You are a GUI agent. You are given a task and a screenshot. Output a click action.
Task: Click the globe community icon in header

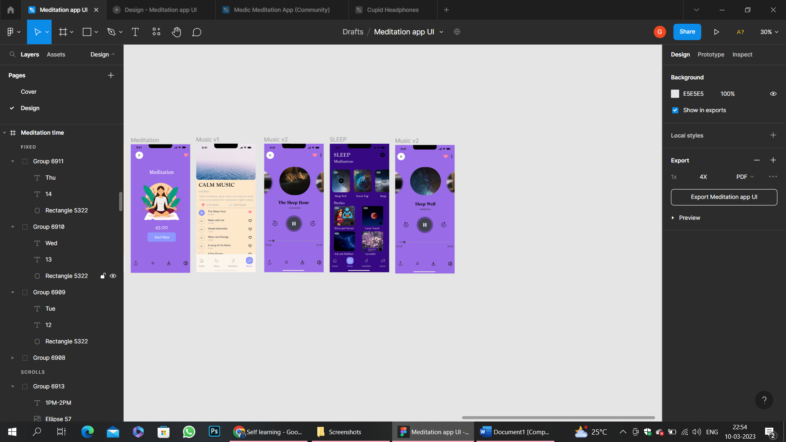click(x=457, y=32)
